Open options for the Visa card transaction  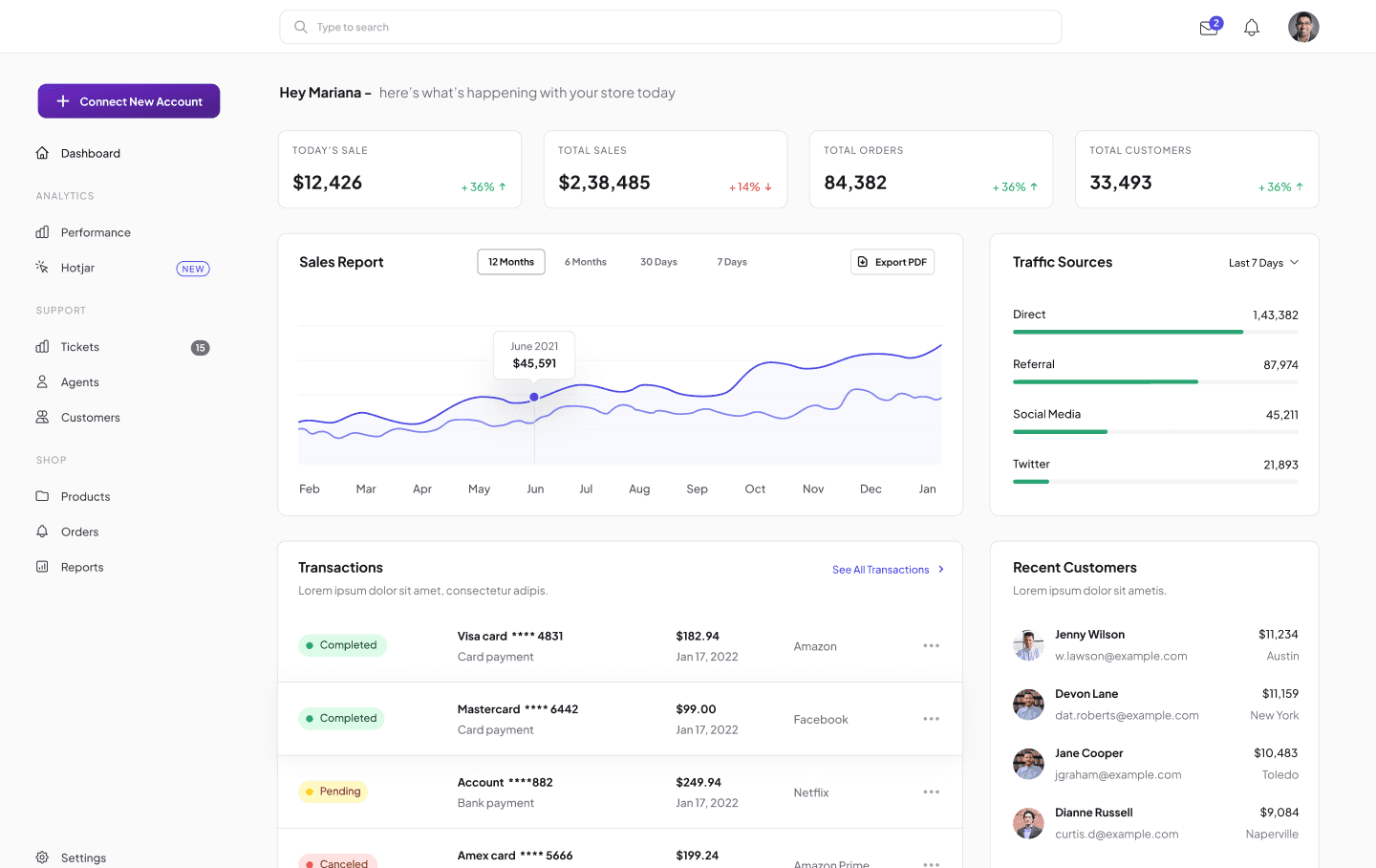pyautogui.click(x=931, y=645)
